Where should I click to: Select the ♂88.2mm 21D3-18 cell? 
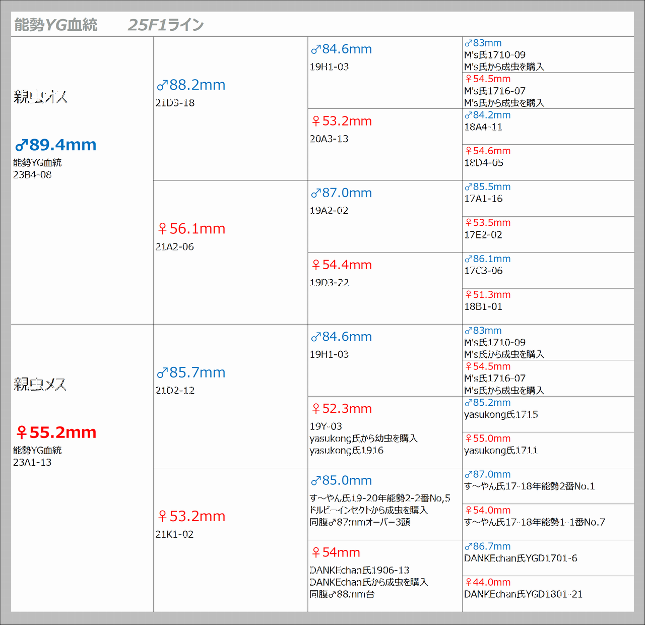coord(191,93)
